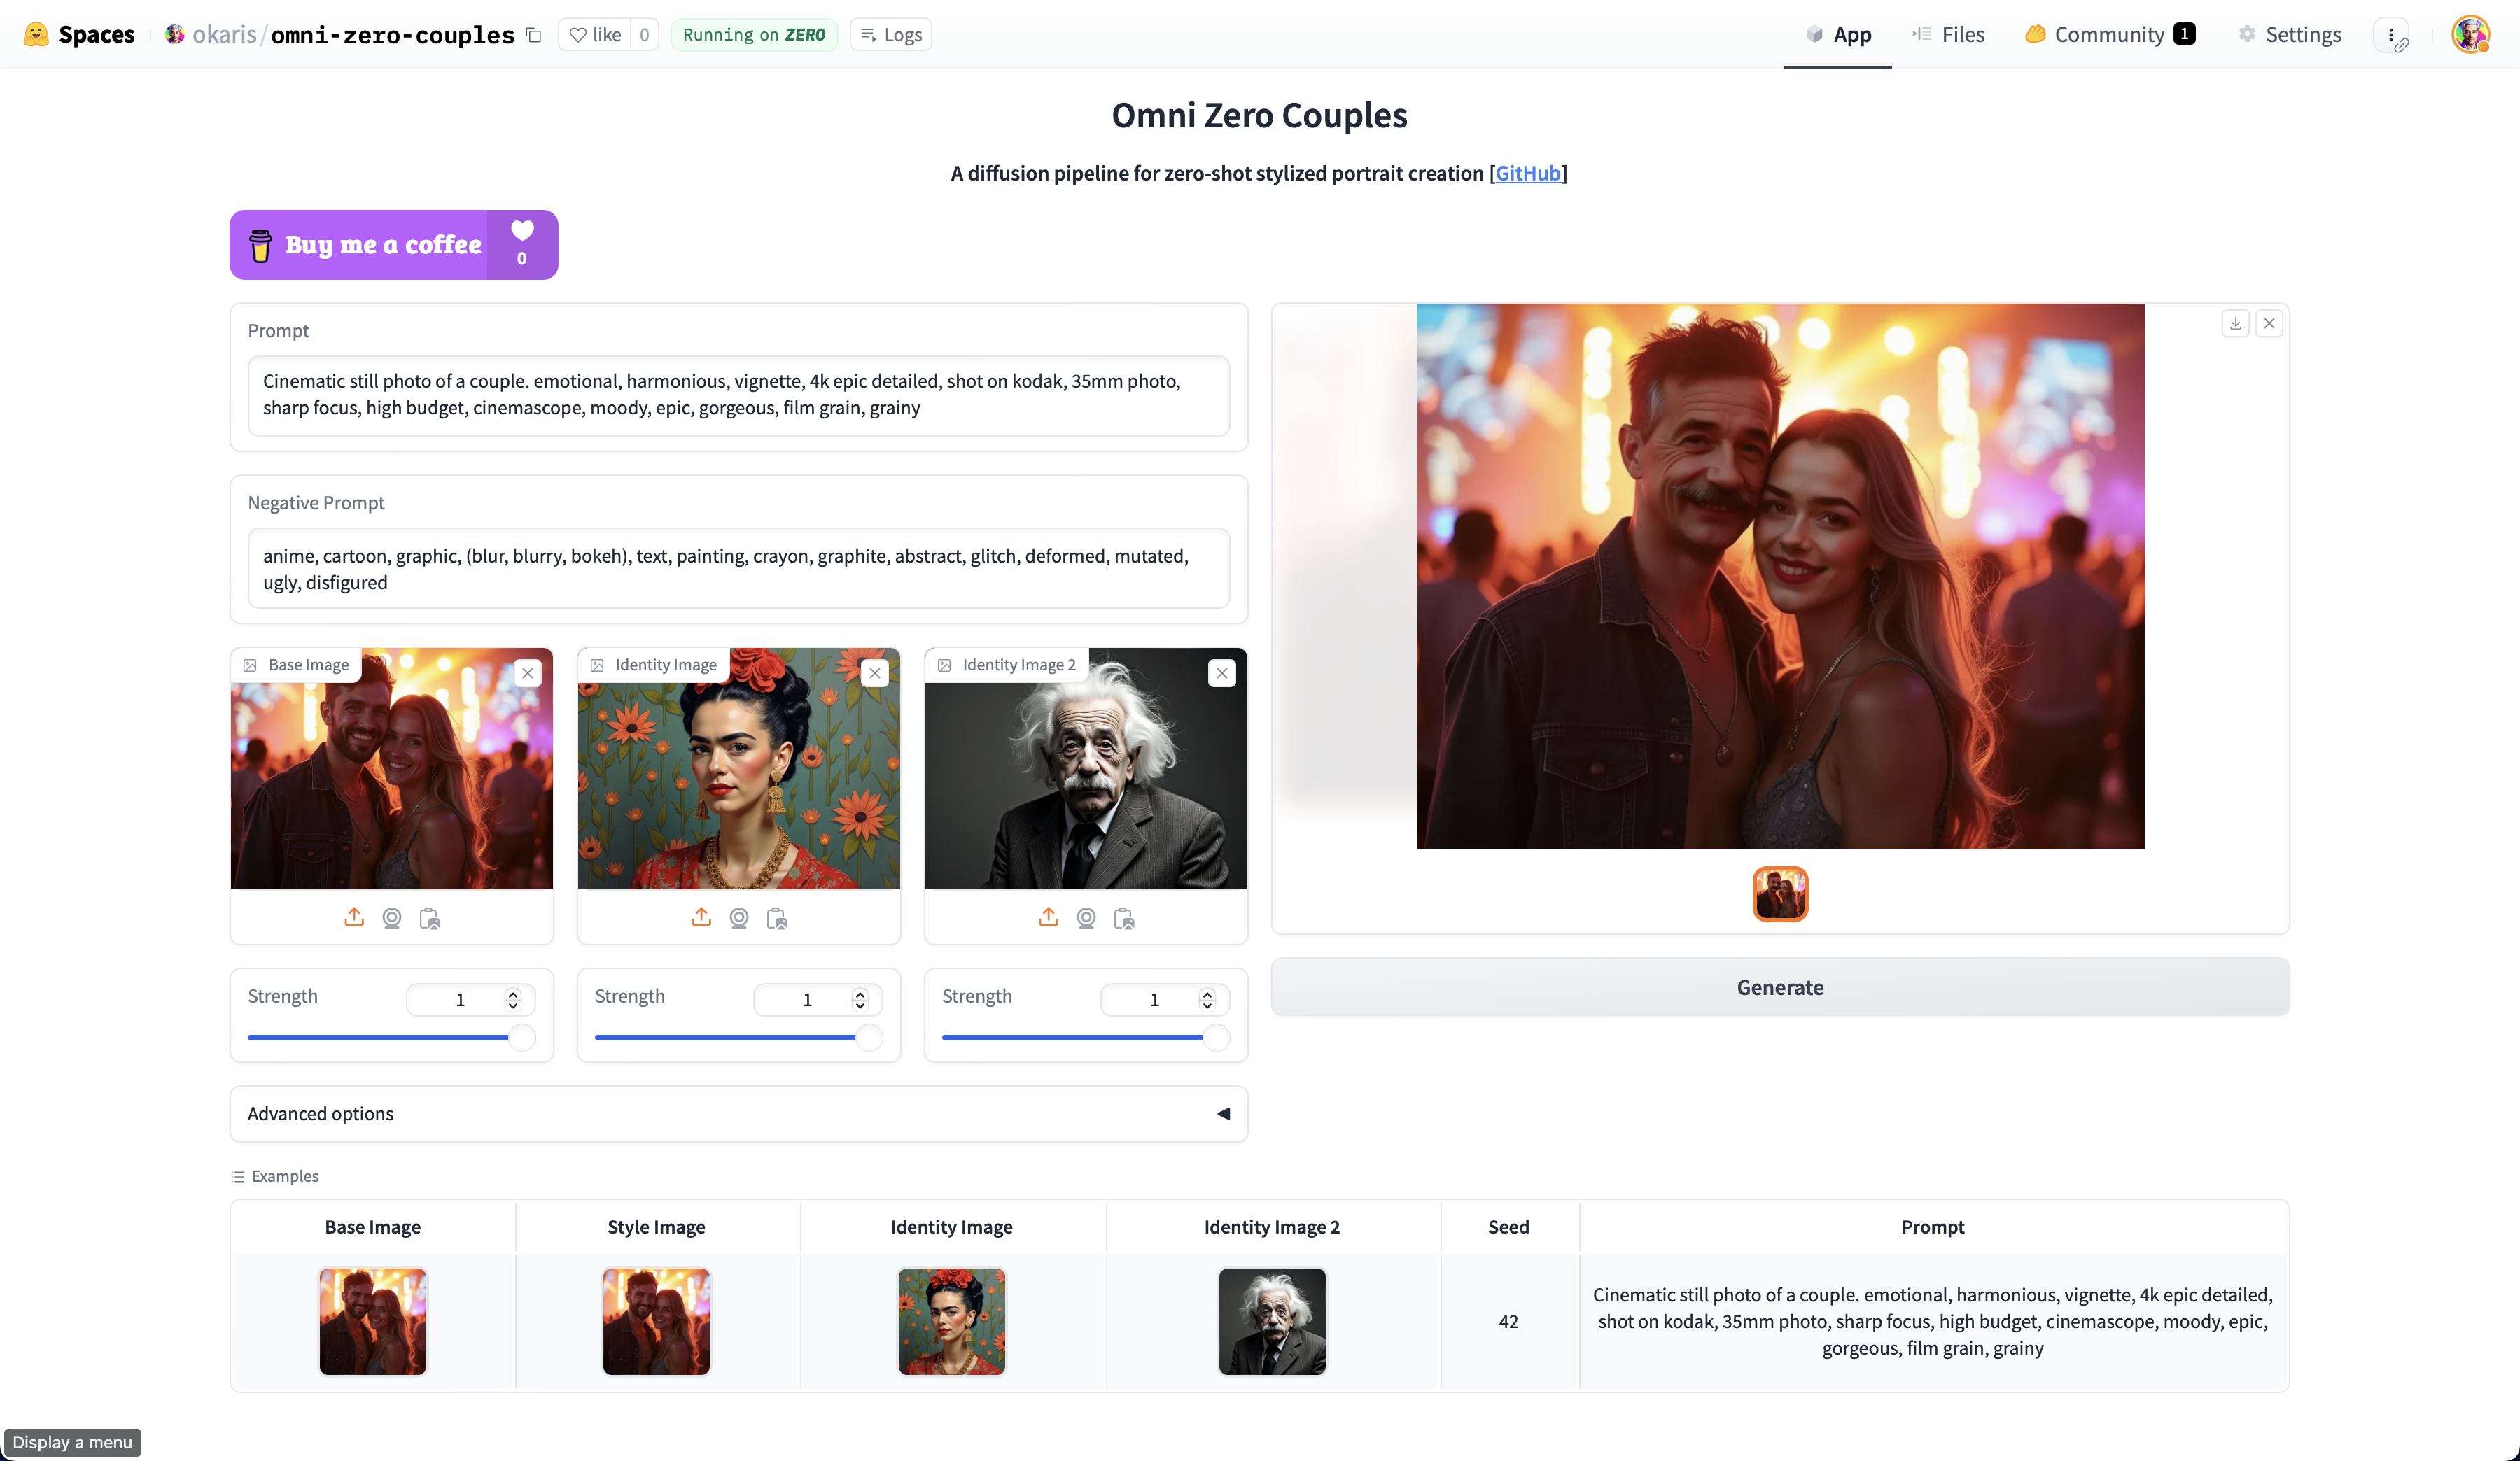2520x1461 pixels.
Task: Adjust the Identity Image Strength stepper arrows
Action: [860, 999]
